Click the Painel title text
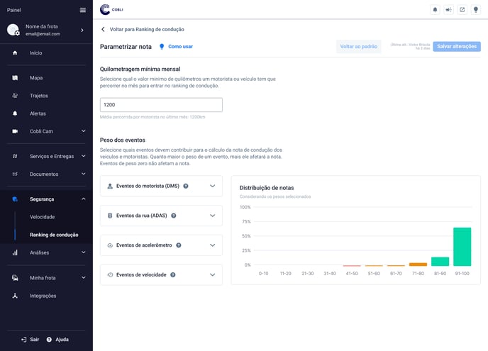 pos(13,10)
